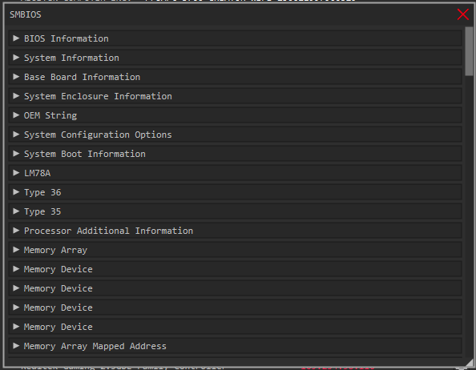Open the fourth Memory Device row
This screenshot has width=476, height=370.
coord(236,327)
